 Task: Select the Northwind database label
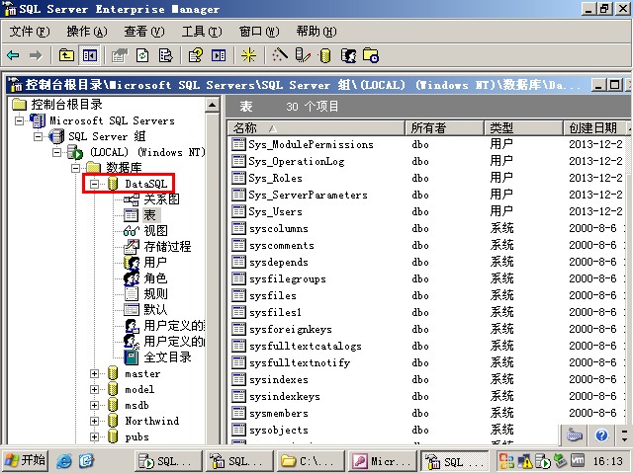pyautogui.click(x=151, y=421)
